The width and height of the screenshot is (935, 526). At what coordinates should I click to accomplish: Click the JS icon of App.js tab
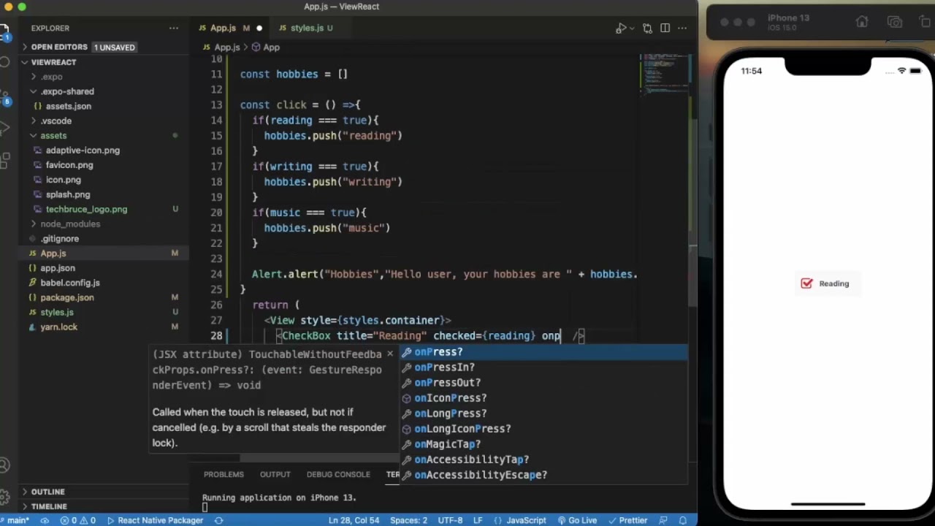click(x=203, y=28)
